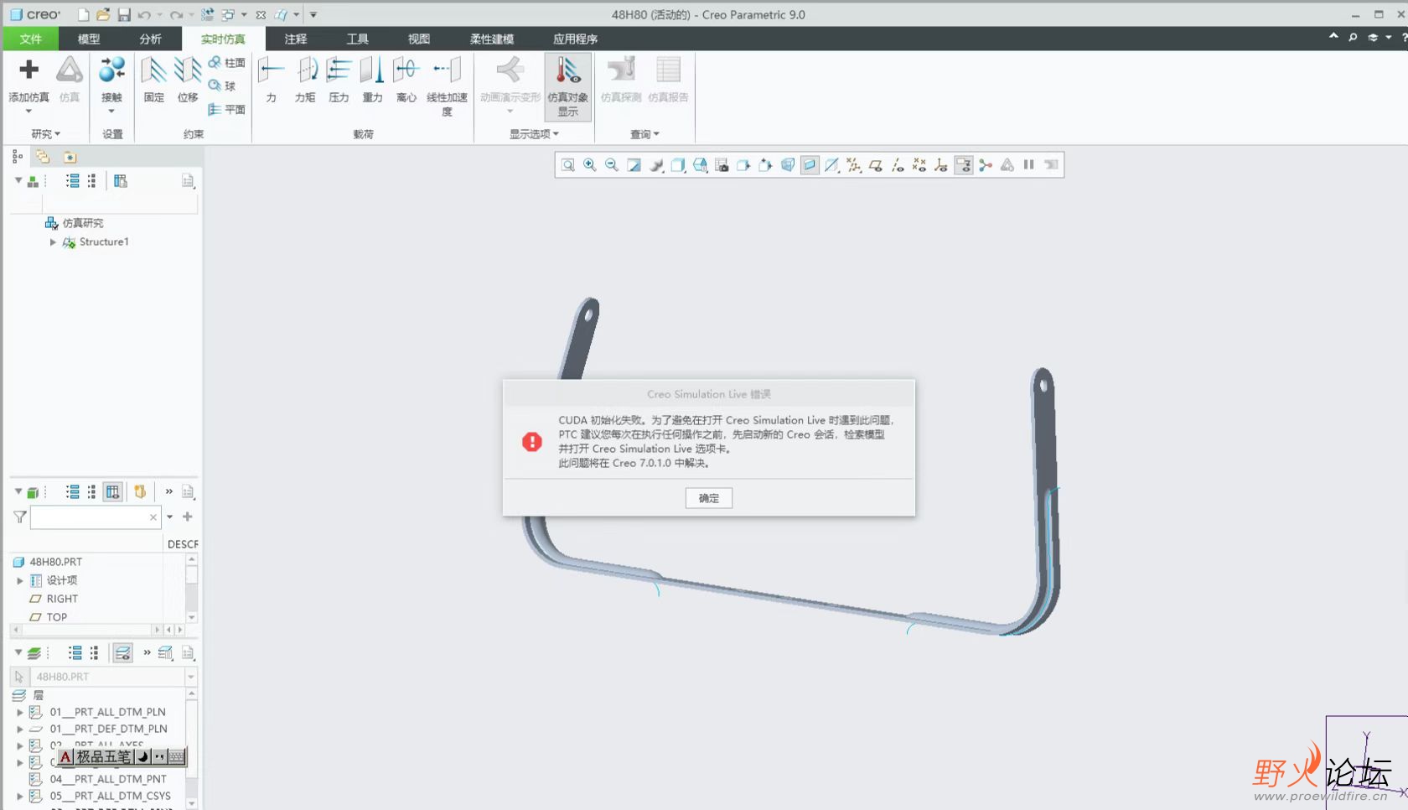Open the quick access toolbar customize arrow
The height and width of the screenshot is (810, 1408).
[313, 15]
